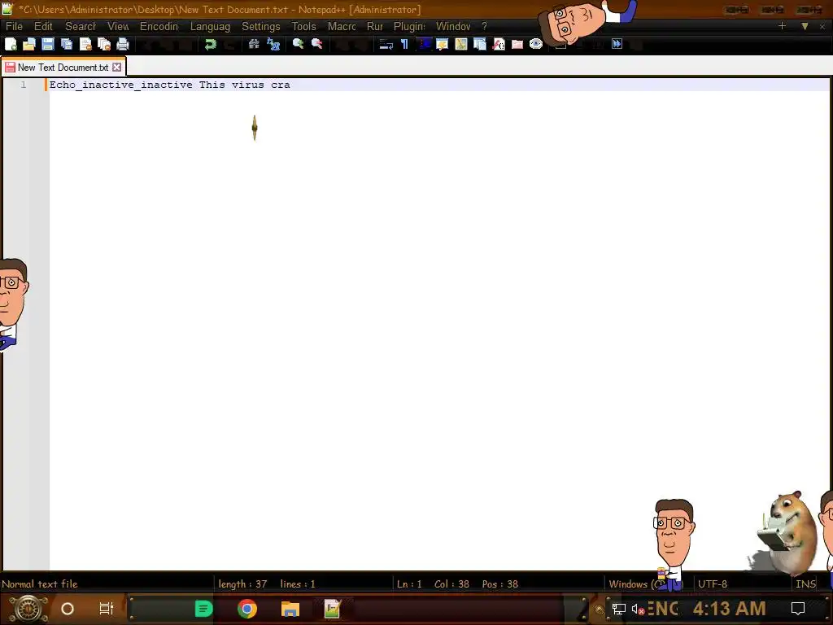Open the Search menu
Screen dimensions: 833x625
pos(81,27)
